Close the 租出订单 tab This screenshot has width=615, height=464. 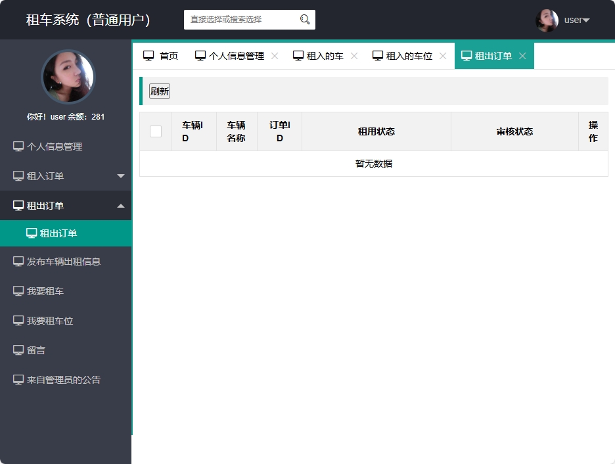pyautogui.click(x=522, y=55)
